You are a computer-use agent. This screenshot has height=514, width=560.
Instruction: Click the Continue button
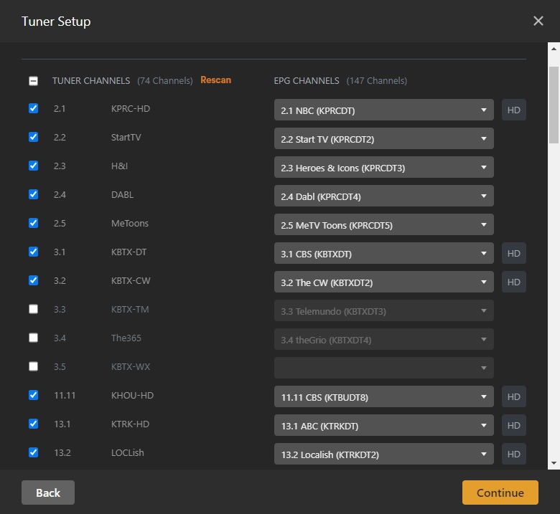tap(500, 492)
